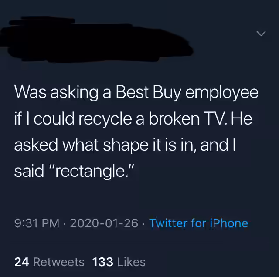The height and width of the screenshot is (277, 279).
Task: Open the Twitter for iPhone source link
Action: (x=199, y=223)
